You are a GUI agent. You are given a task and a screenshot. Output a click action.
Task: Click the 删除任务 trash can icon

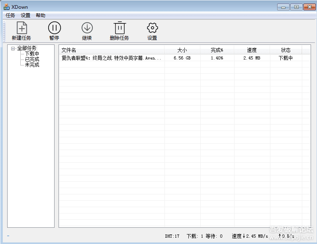coord(119,28)
